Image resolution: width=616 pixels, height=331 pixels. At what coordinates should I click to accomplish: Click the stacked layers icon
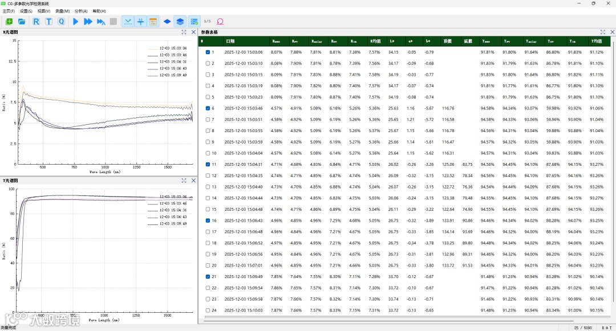coord(180,22)
